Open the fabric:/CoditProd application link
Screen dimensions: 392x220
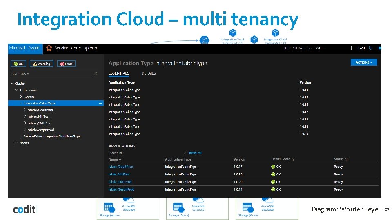pyautogui.click(x=121, y=167)
